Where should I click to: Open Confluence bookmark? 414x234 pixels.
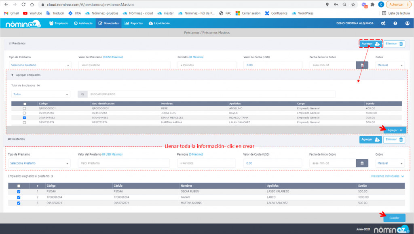(276, 13)
